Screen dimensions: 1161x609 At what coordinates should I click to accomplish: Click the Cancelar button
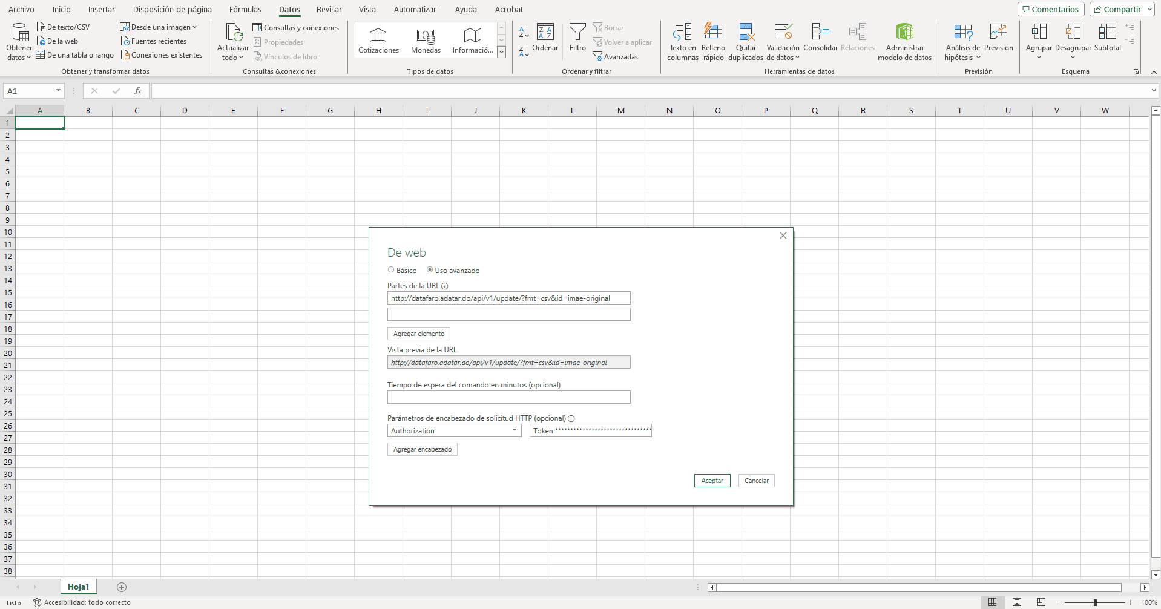point(757,481)
